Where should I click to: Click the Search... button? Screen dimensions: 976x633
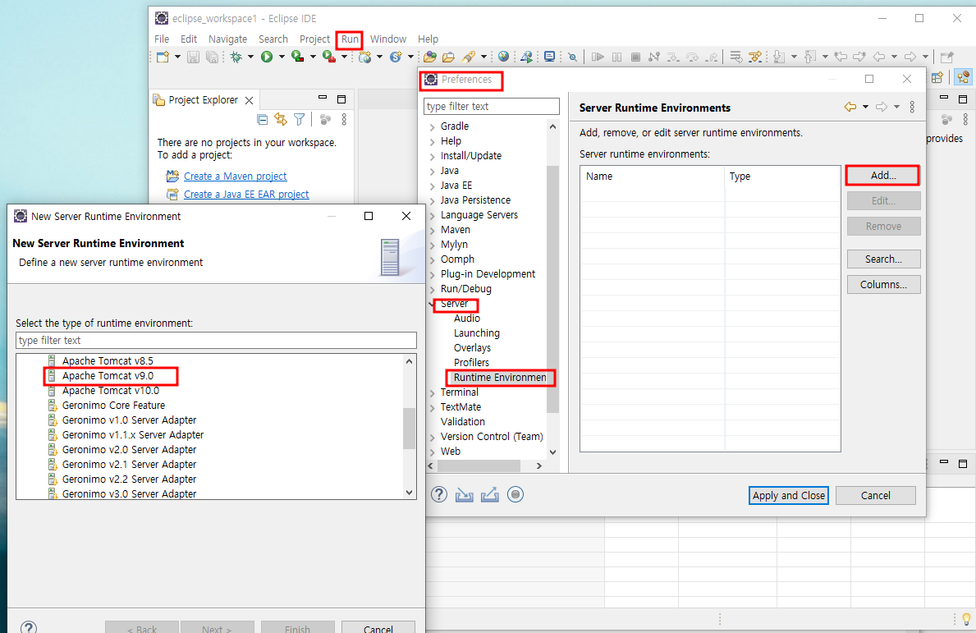point(883,259)
